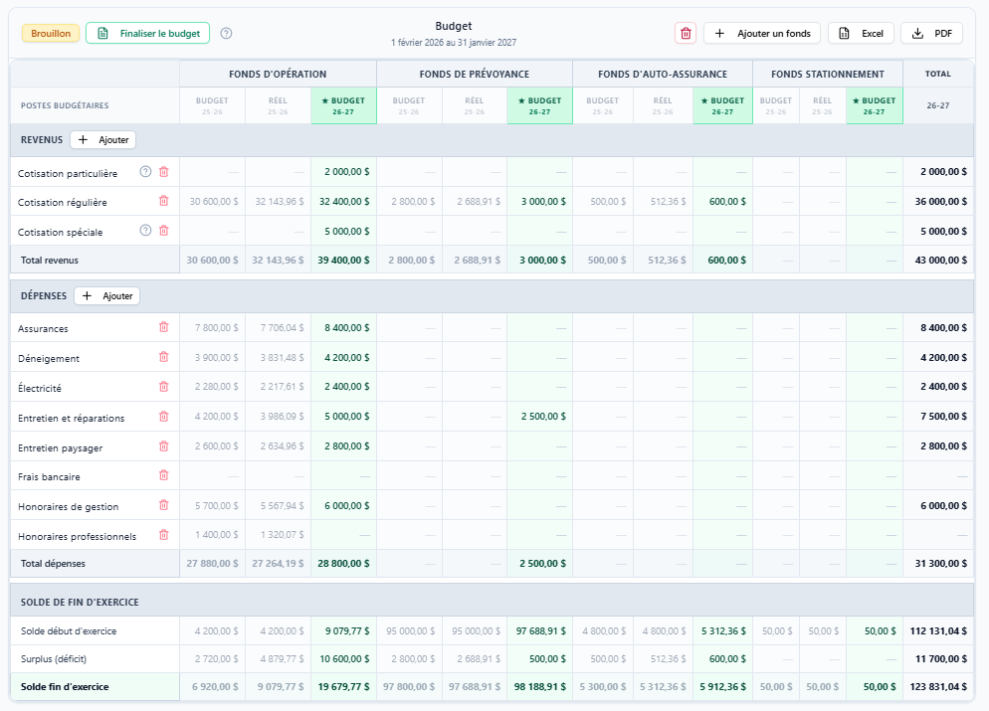Add a new item under Revenus
Viewport: 989px width, 711px height.
(102, 140)
